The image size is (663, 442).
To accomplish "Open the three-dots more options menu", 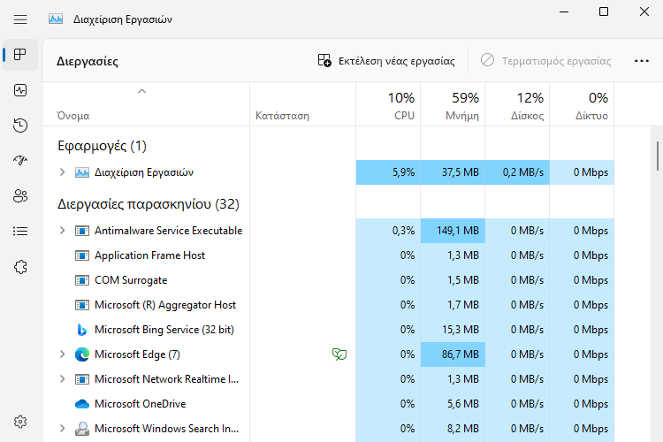I will click(x=642, y=61).
